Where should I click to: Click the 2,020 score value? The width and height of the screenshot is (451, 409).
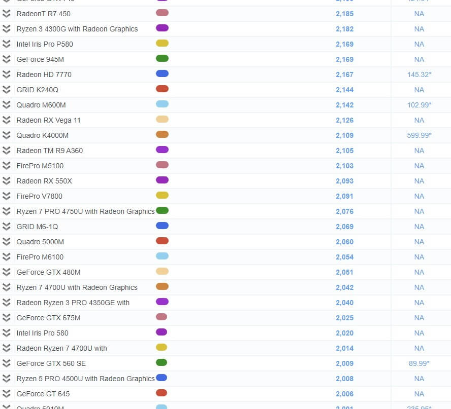pyautogui.click(x=344, y=333)
